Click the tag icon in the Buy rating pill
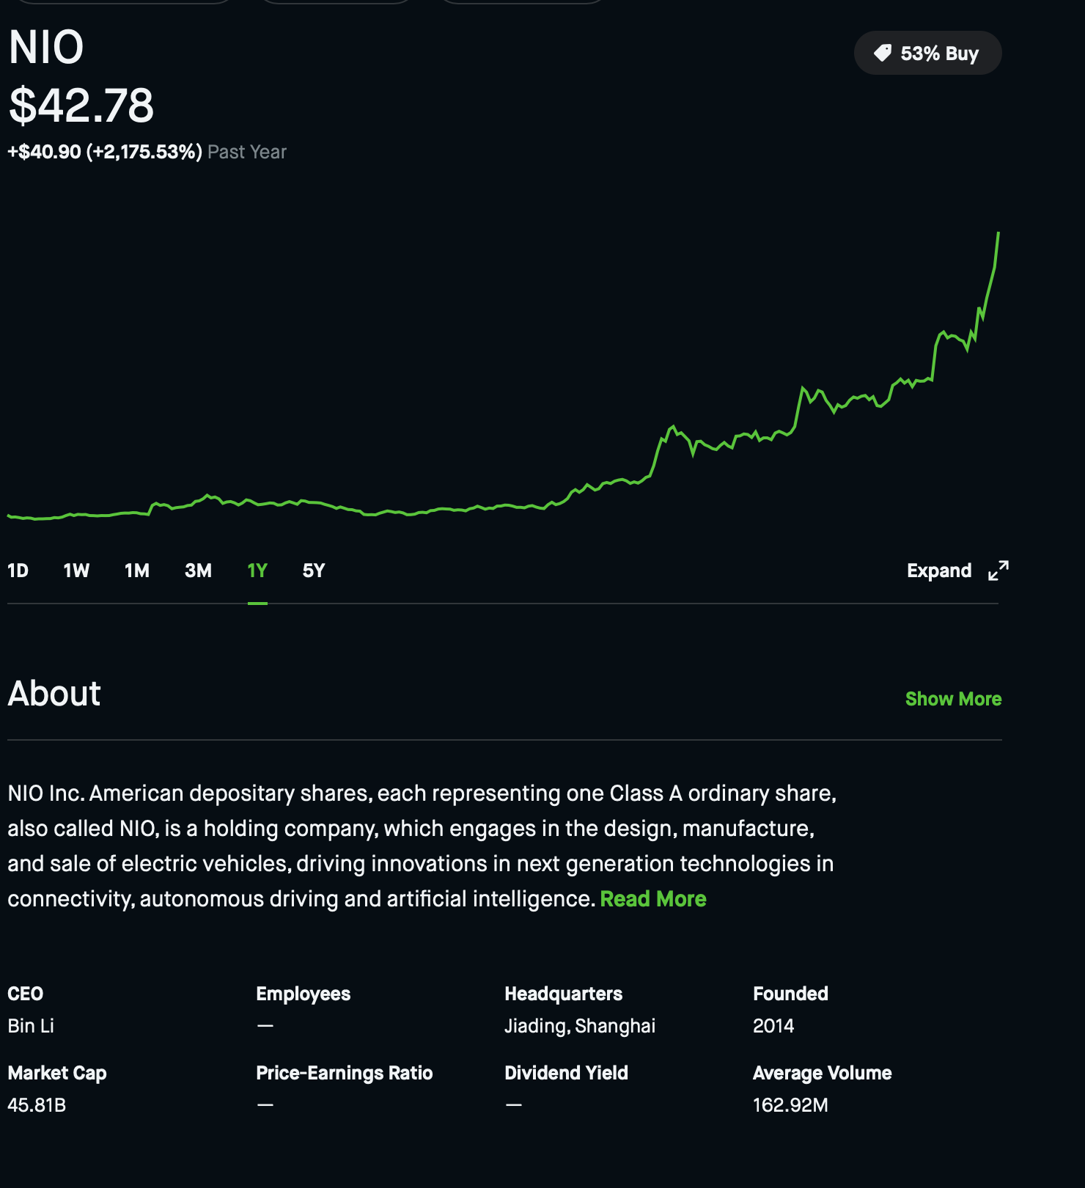The image size is (1085, 1188). click(x=883, y=53)
